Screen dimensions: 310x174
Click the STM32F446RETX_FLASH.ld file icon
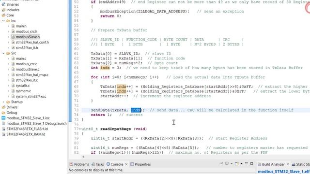tap(3, 129)
